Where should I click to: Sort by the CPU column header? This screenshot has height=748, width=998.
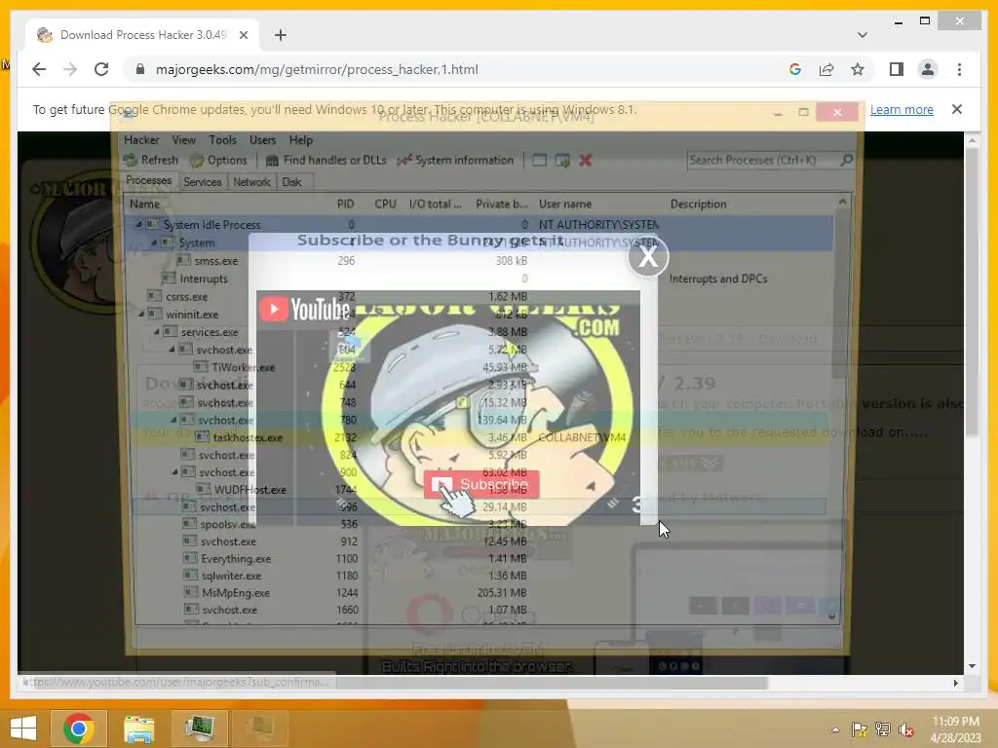[385, 205]
